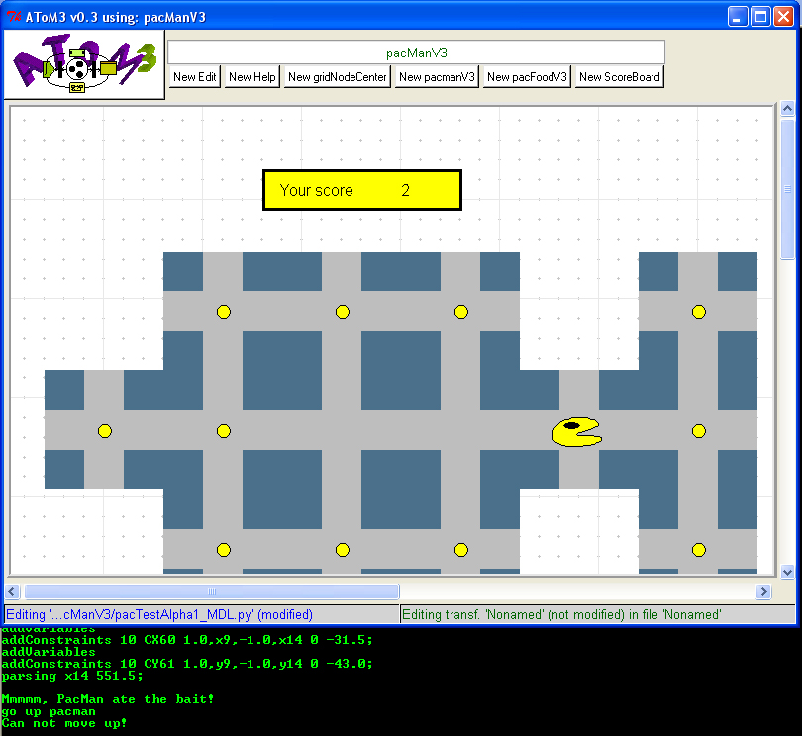Add a New pacFoodV3 pellet
This screenshot has width=802, height=736.
tap(526, 76)
